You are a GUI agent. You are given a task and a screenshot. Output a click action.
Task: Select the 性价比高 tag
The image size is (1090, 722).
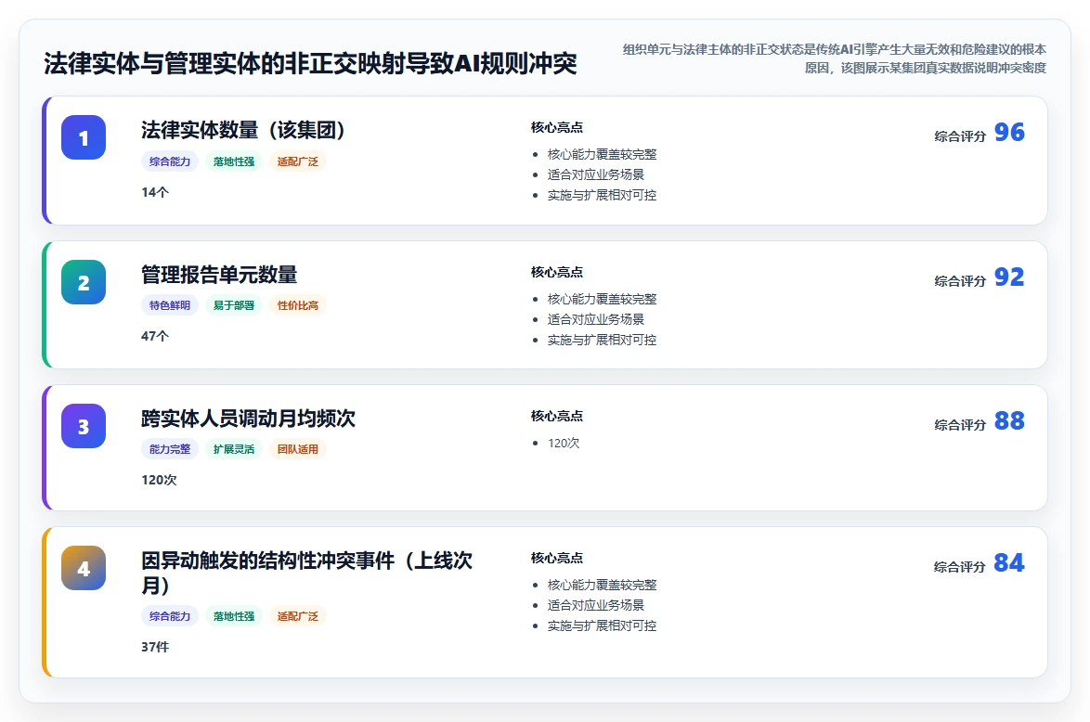297,305
